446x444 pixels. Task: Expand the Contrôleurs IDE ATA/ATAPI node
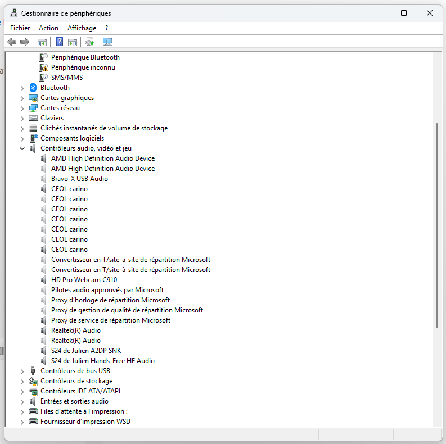click(22, 392)
